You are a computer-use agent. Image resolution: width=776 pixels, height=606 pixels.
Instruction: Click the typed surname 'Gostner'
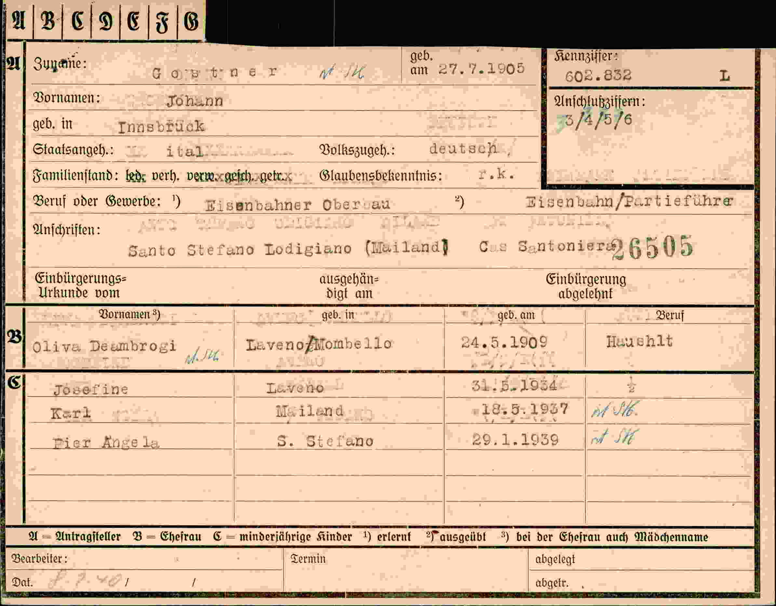pyautogui.click(x=214, y=73)
